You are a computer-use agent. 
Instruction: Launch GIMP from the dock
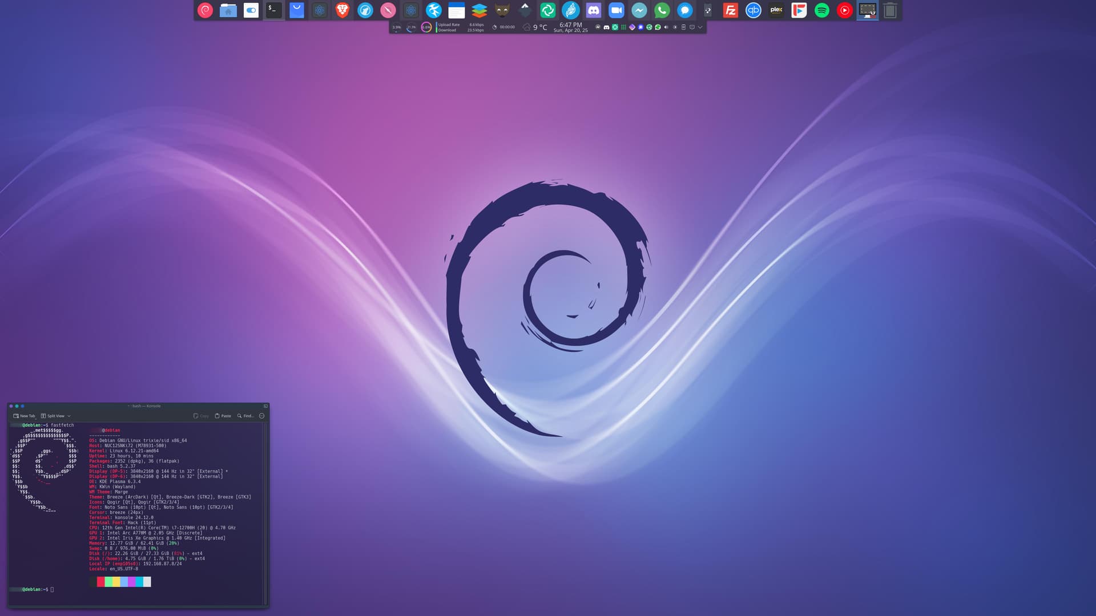[x=502, y=10]
